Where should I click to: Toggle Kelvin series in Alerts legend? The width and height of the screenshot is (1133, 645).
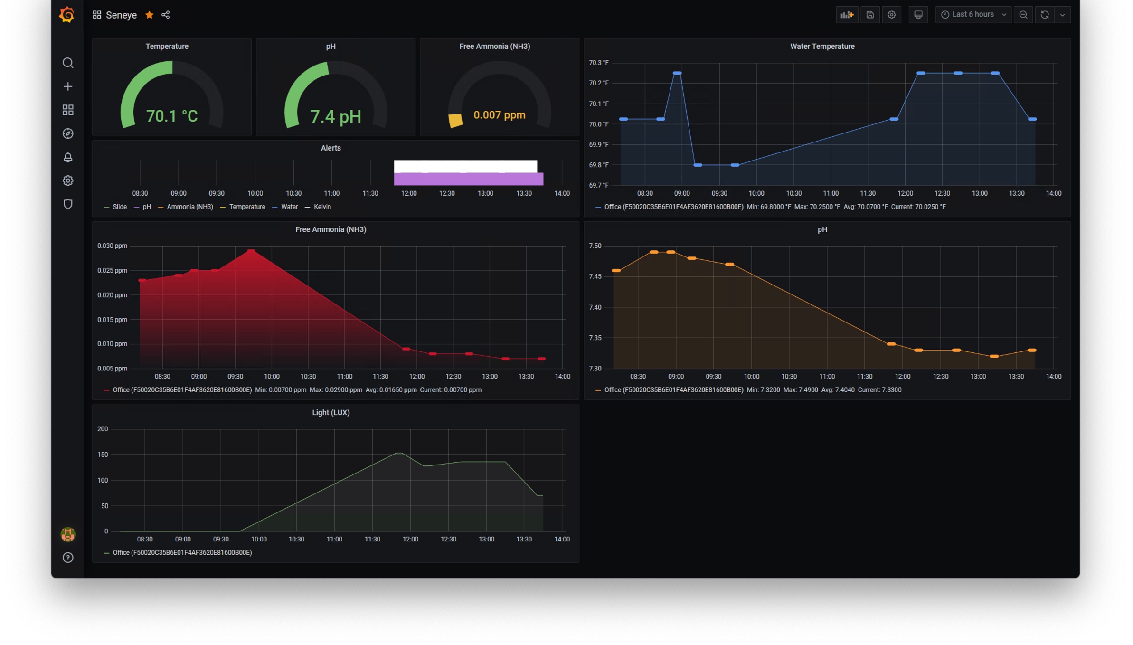[x=322, y=207]
